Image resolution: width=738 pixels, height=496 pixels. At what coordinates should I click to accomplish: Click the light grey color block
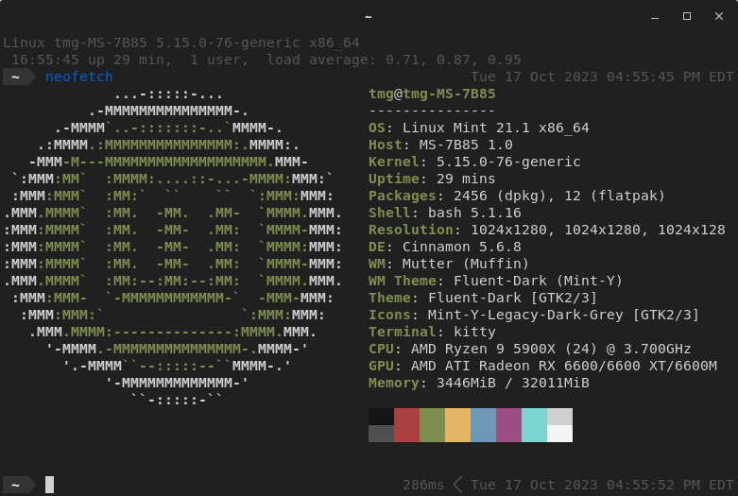559,417
